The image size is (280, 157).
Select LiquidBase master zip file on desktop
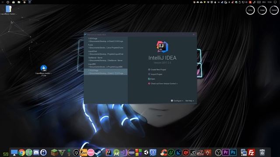point(44,71)
